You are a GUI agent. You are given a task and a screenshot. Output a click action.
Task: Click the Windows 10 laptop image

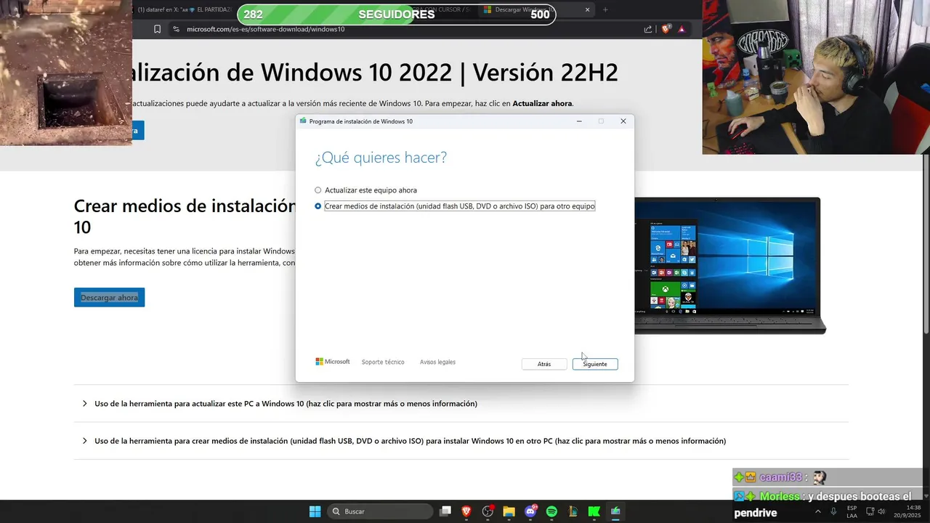coord(730,265)
